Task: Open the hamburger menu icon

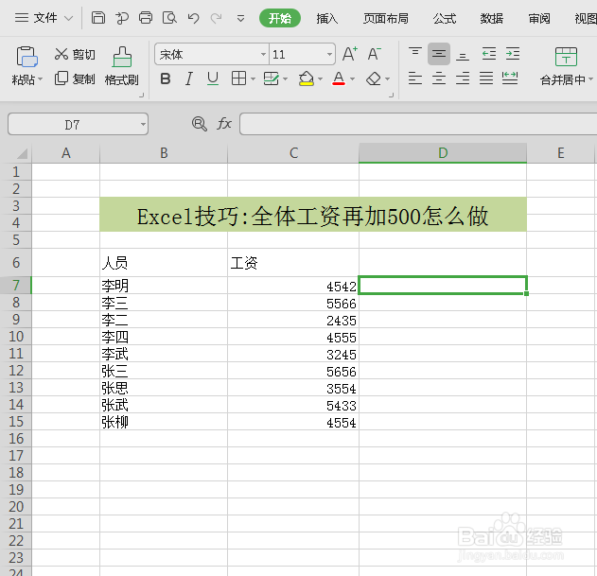Action: coord(22,18)
